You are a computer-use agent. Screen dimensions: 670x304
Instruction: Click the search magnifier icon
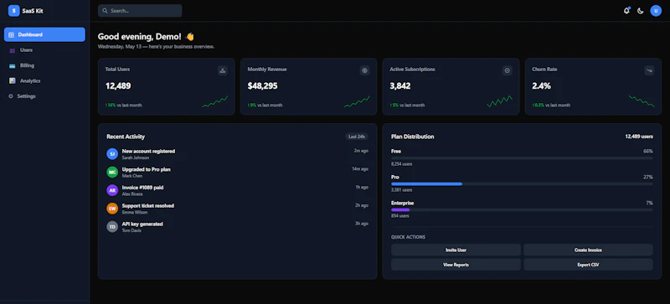click(x=105, y=11)
